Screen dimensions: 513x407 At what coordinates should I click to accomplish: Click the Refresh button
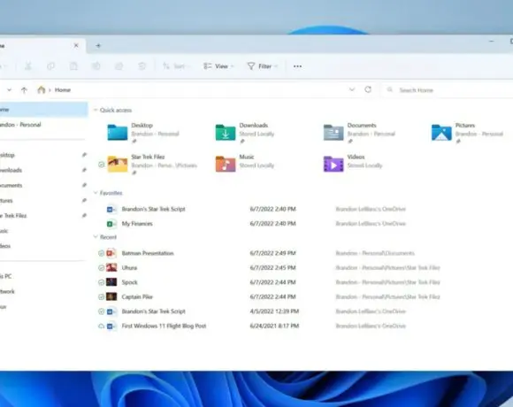[x=368, y=89]
